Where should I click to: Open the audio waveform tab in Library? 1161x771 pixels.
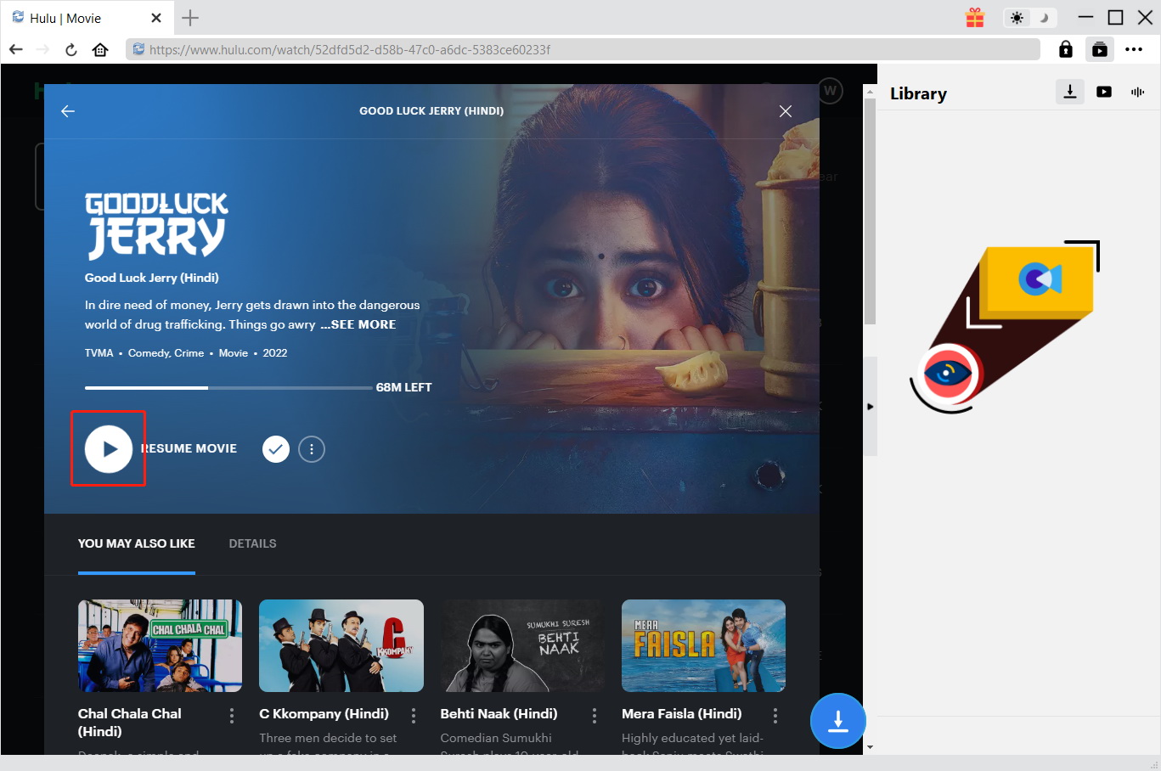1137,92
